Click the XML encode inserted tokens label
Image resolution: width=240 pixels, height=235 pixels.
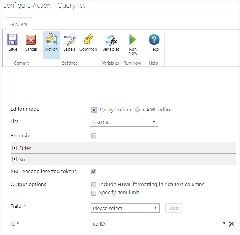tap(43, 171)
